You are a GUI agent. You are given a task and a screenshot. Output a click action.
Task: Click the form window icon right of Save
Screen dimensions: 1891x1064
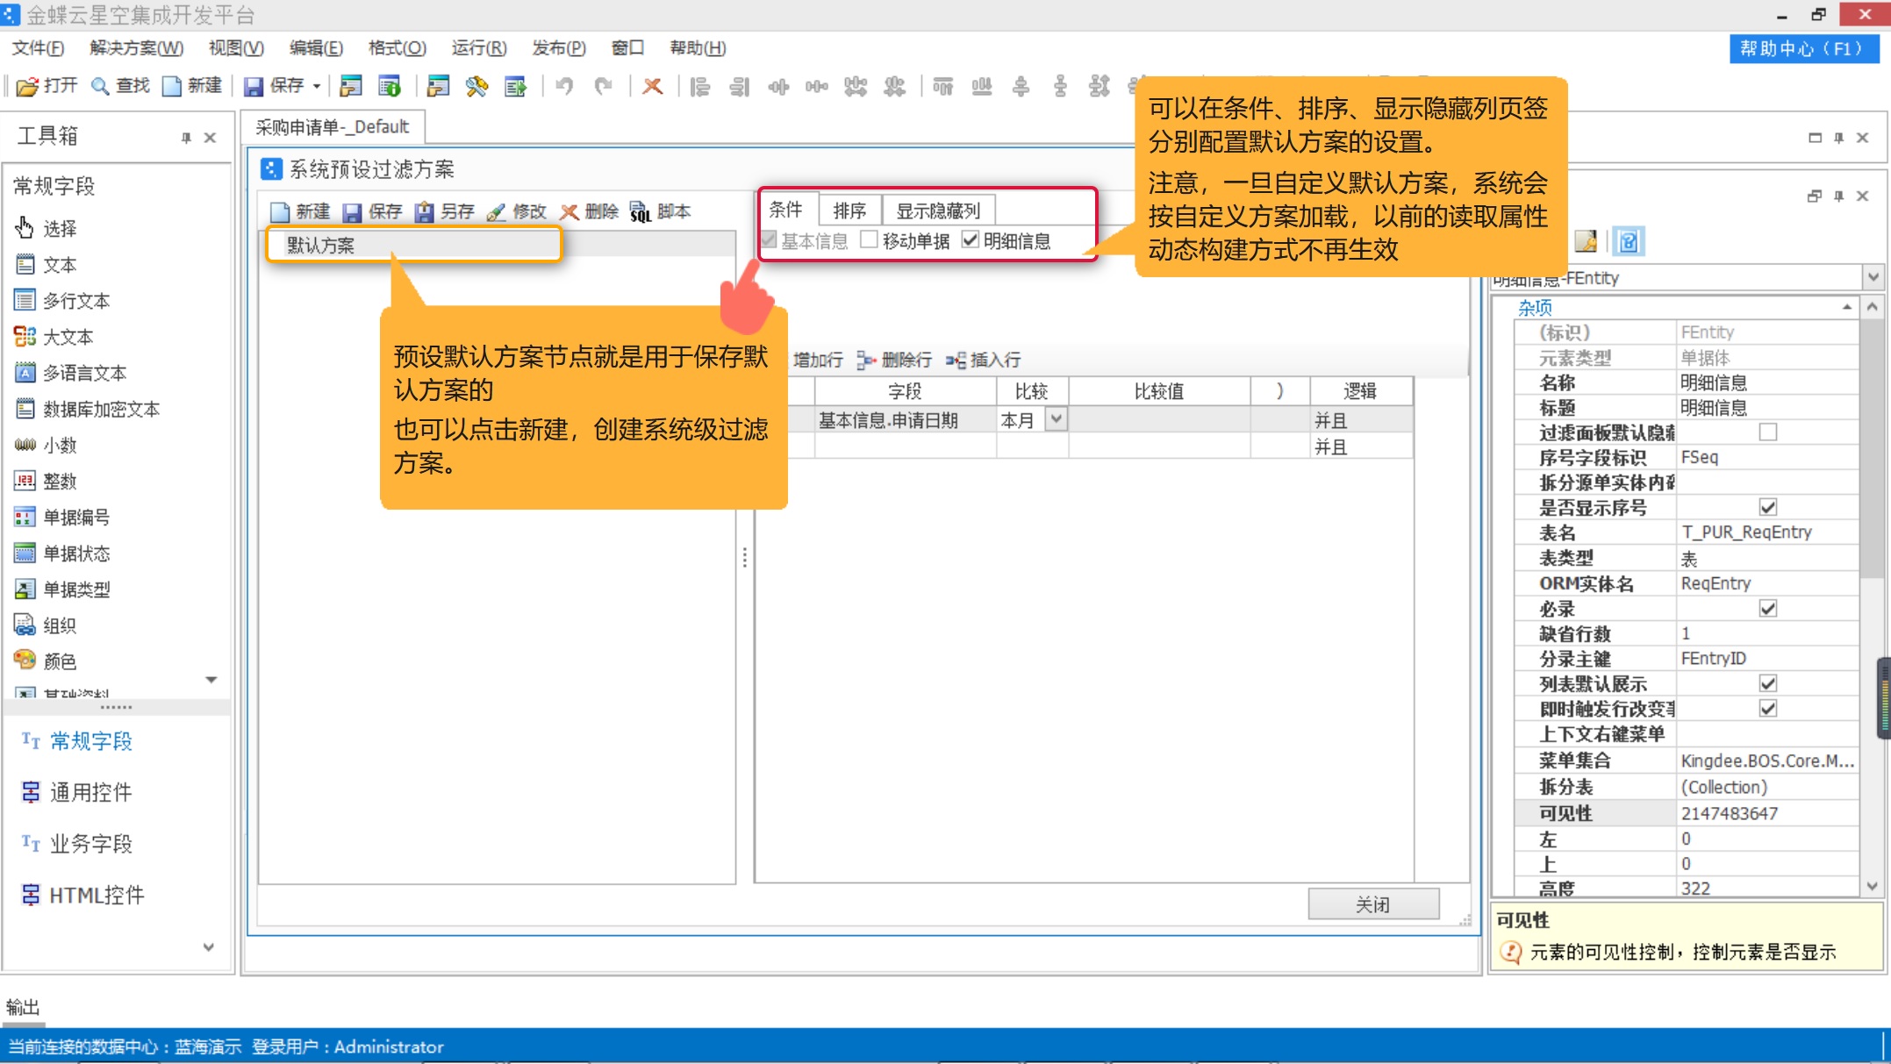351,86
